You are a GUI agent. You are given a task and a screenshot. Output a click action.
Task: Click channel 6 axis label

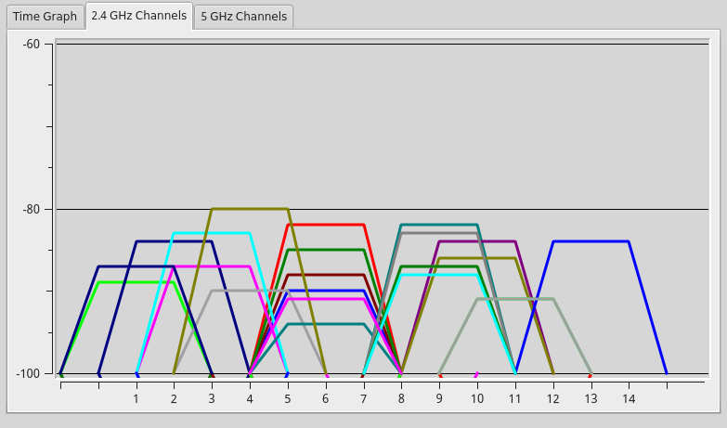point(326,399)
